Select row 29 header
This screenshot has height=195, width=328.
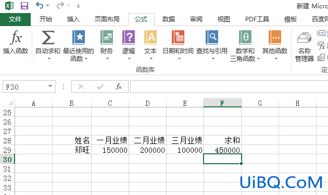tap(7, 150)
